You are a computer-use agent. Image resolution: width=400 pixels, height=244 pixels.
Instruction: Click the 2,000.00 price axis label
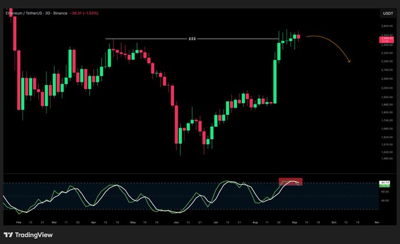pyautogui.click(x=387, y=88)
